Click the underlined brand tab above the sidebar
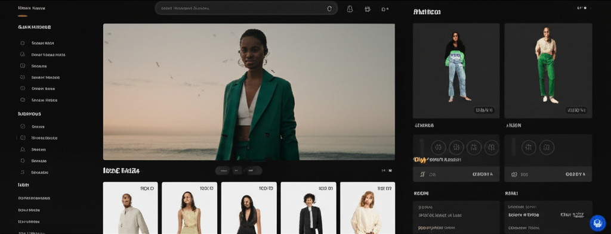Viewport: 611px width, 234px height. [x=32, y=8]
